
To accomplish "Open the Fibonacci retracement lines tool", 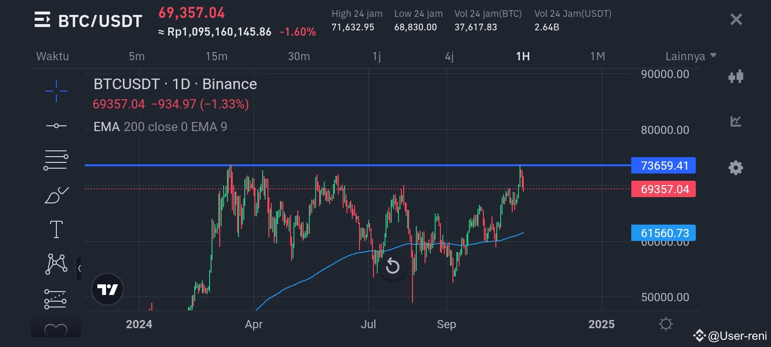I will [x=56, y=160].
